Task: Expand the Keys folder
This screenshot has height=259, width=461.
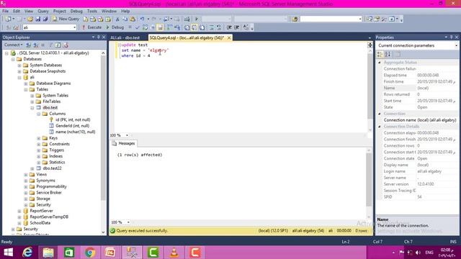Action: [x=39, y=138]
